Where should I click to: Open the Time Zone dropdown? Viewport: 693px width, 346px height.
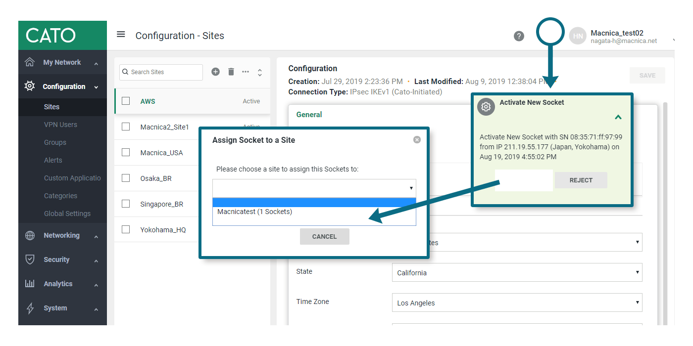[x=517, y=303]
